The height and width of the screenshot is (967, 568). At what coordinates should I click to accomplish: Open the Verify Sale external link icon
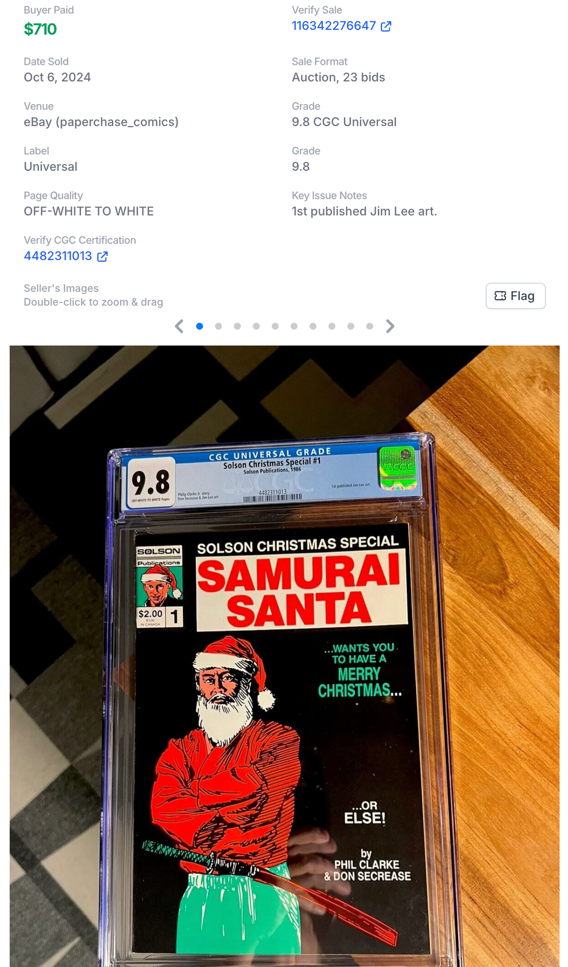click(x=386, y=26)
